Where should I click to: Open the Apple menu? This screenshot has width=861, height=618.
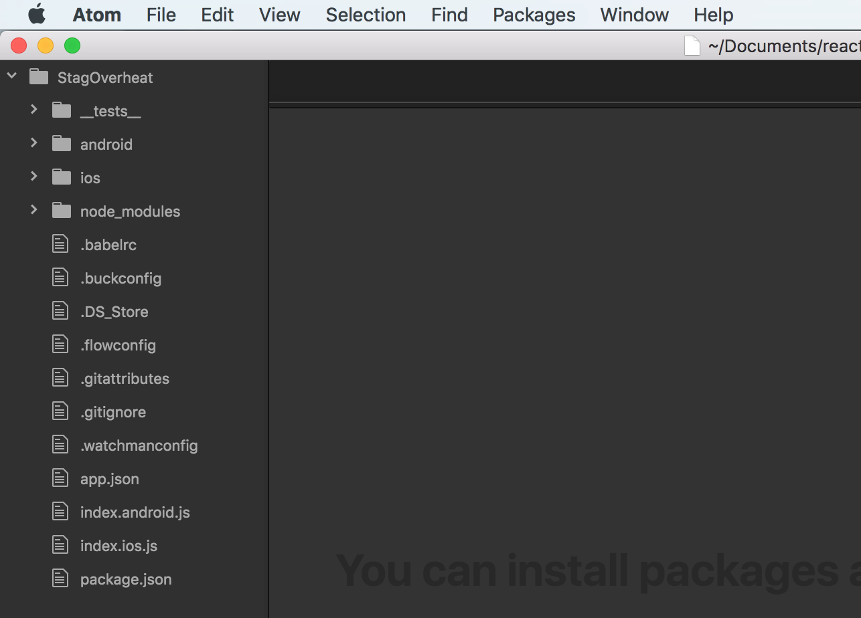[37, 14]
